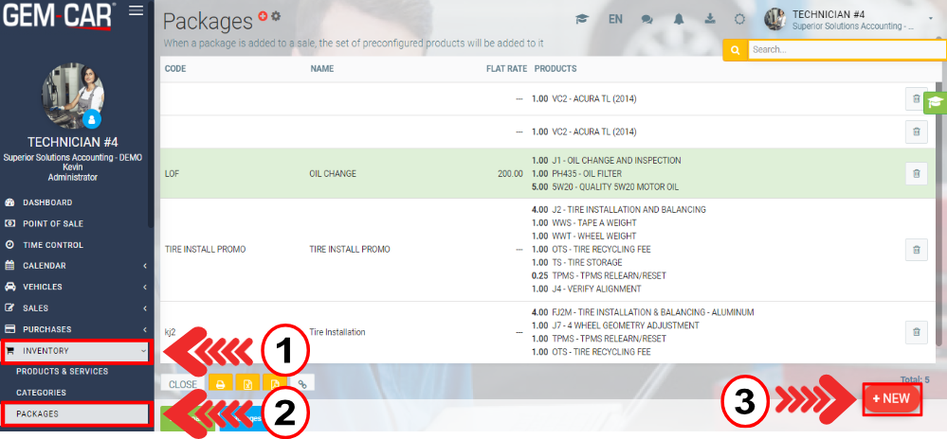This screenshot has height=439, width=947.
Task: Open the chat messages icon in header
Action: click(647, 19)
